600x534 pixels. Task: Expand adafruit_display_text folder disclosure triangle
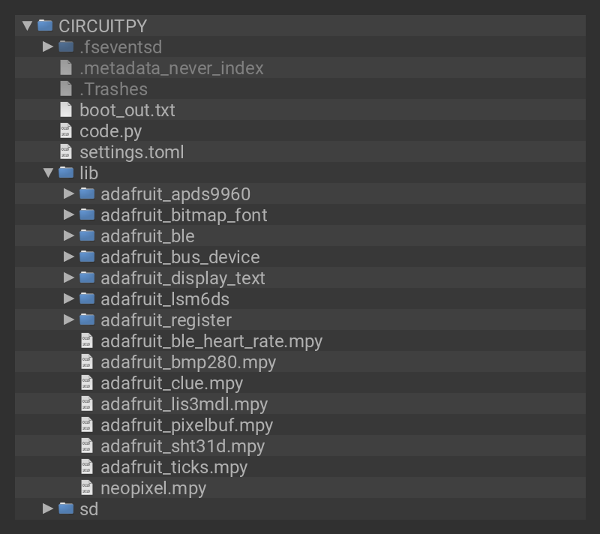click(69, 277)
